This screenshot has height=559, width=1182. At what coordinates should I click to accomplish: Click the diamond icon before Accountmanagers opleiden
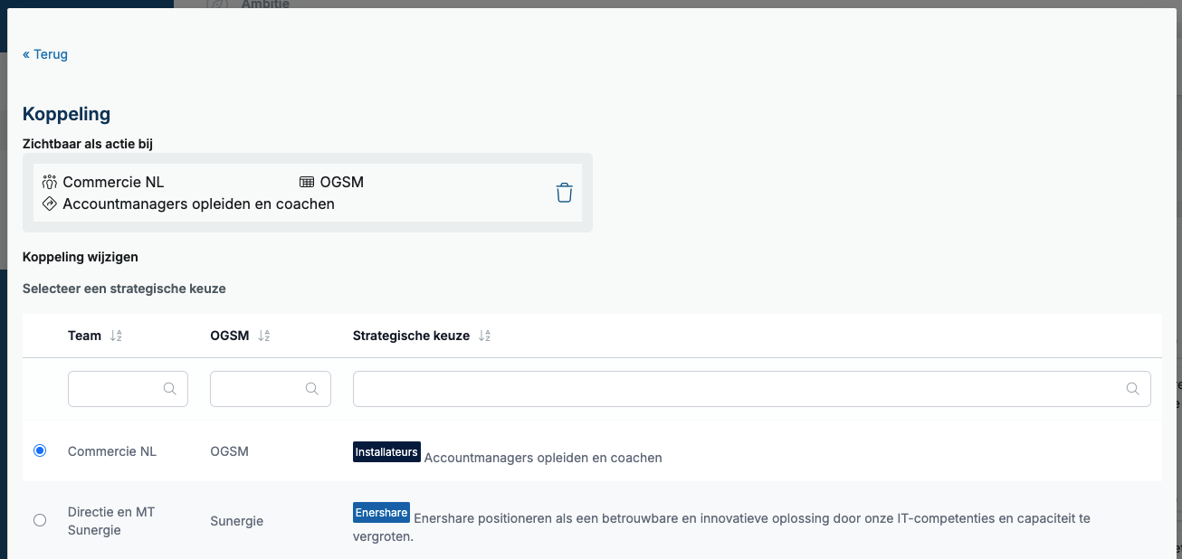(50, 203)
